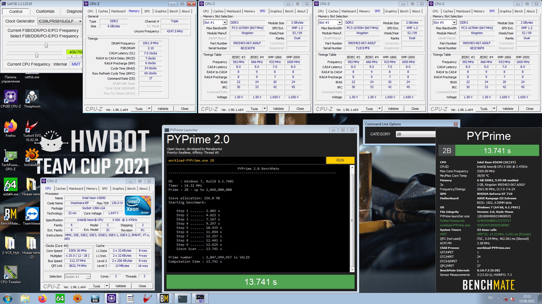Open Windows Explorer from the taskbar
Image resolution: width=542 pixels, height=304 pixels.
pos(25,298)
